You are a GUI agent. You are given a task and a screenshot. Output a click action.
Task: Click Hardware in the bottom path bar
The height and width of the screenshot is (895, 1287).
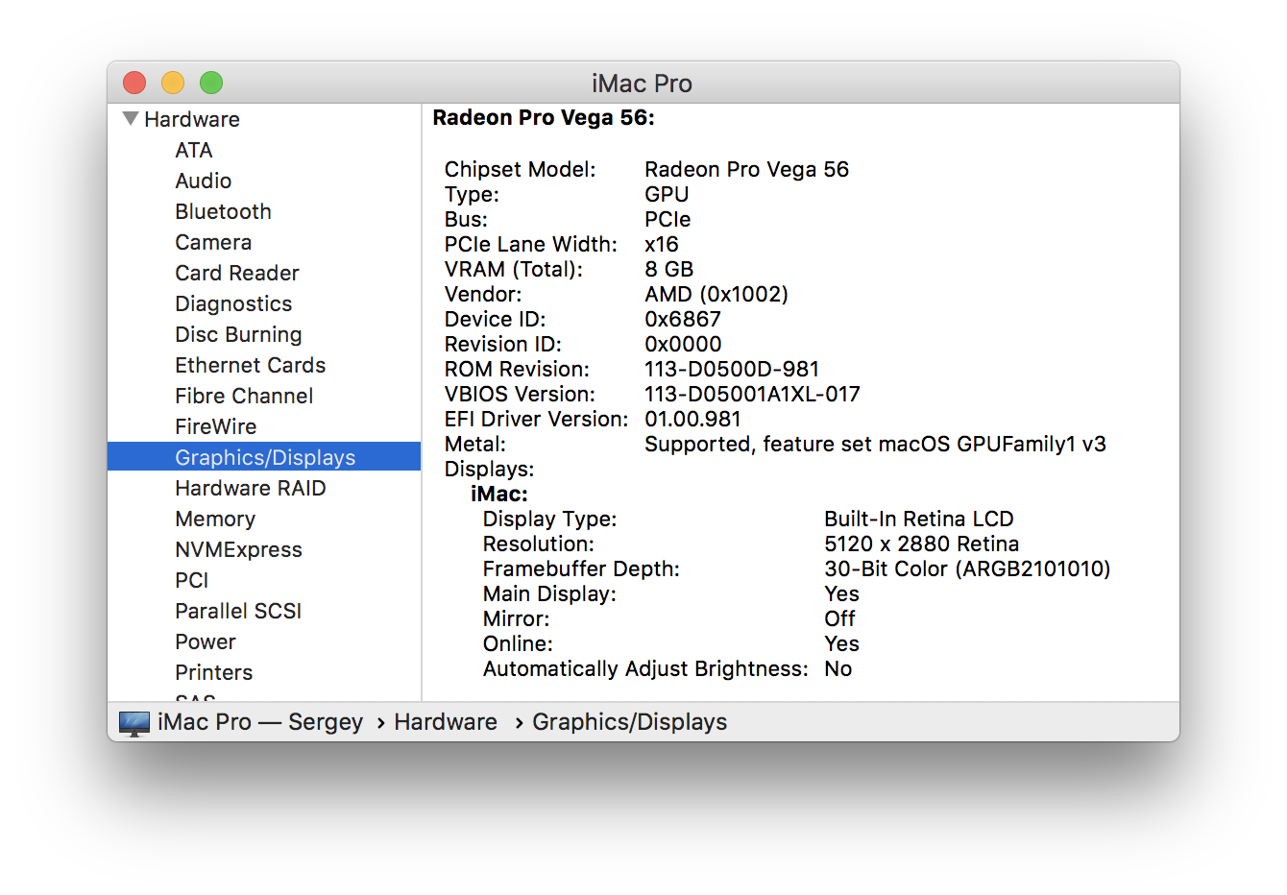pyautogui.click(x=446, y=722)
